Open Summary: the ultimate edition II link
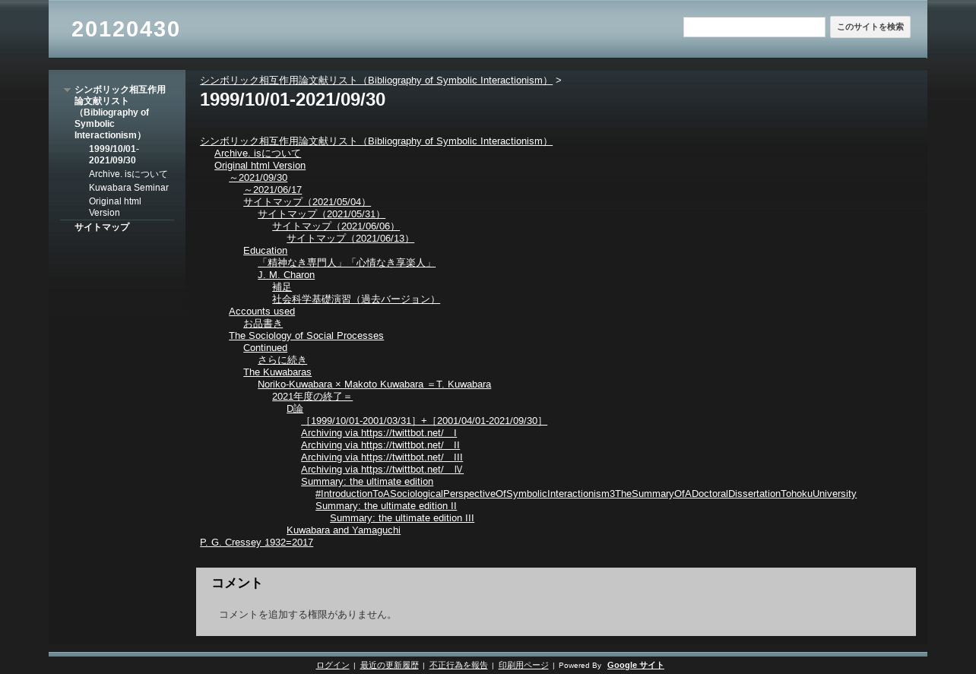 click(386, 506)
